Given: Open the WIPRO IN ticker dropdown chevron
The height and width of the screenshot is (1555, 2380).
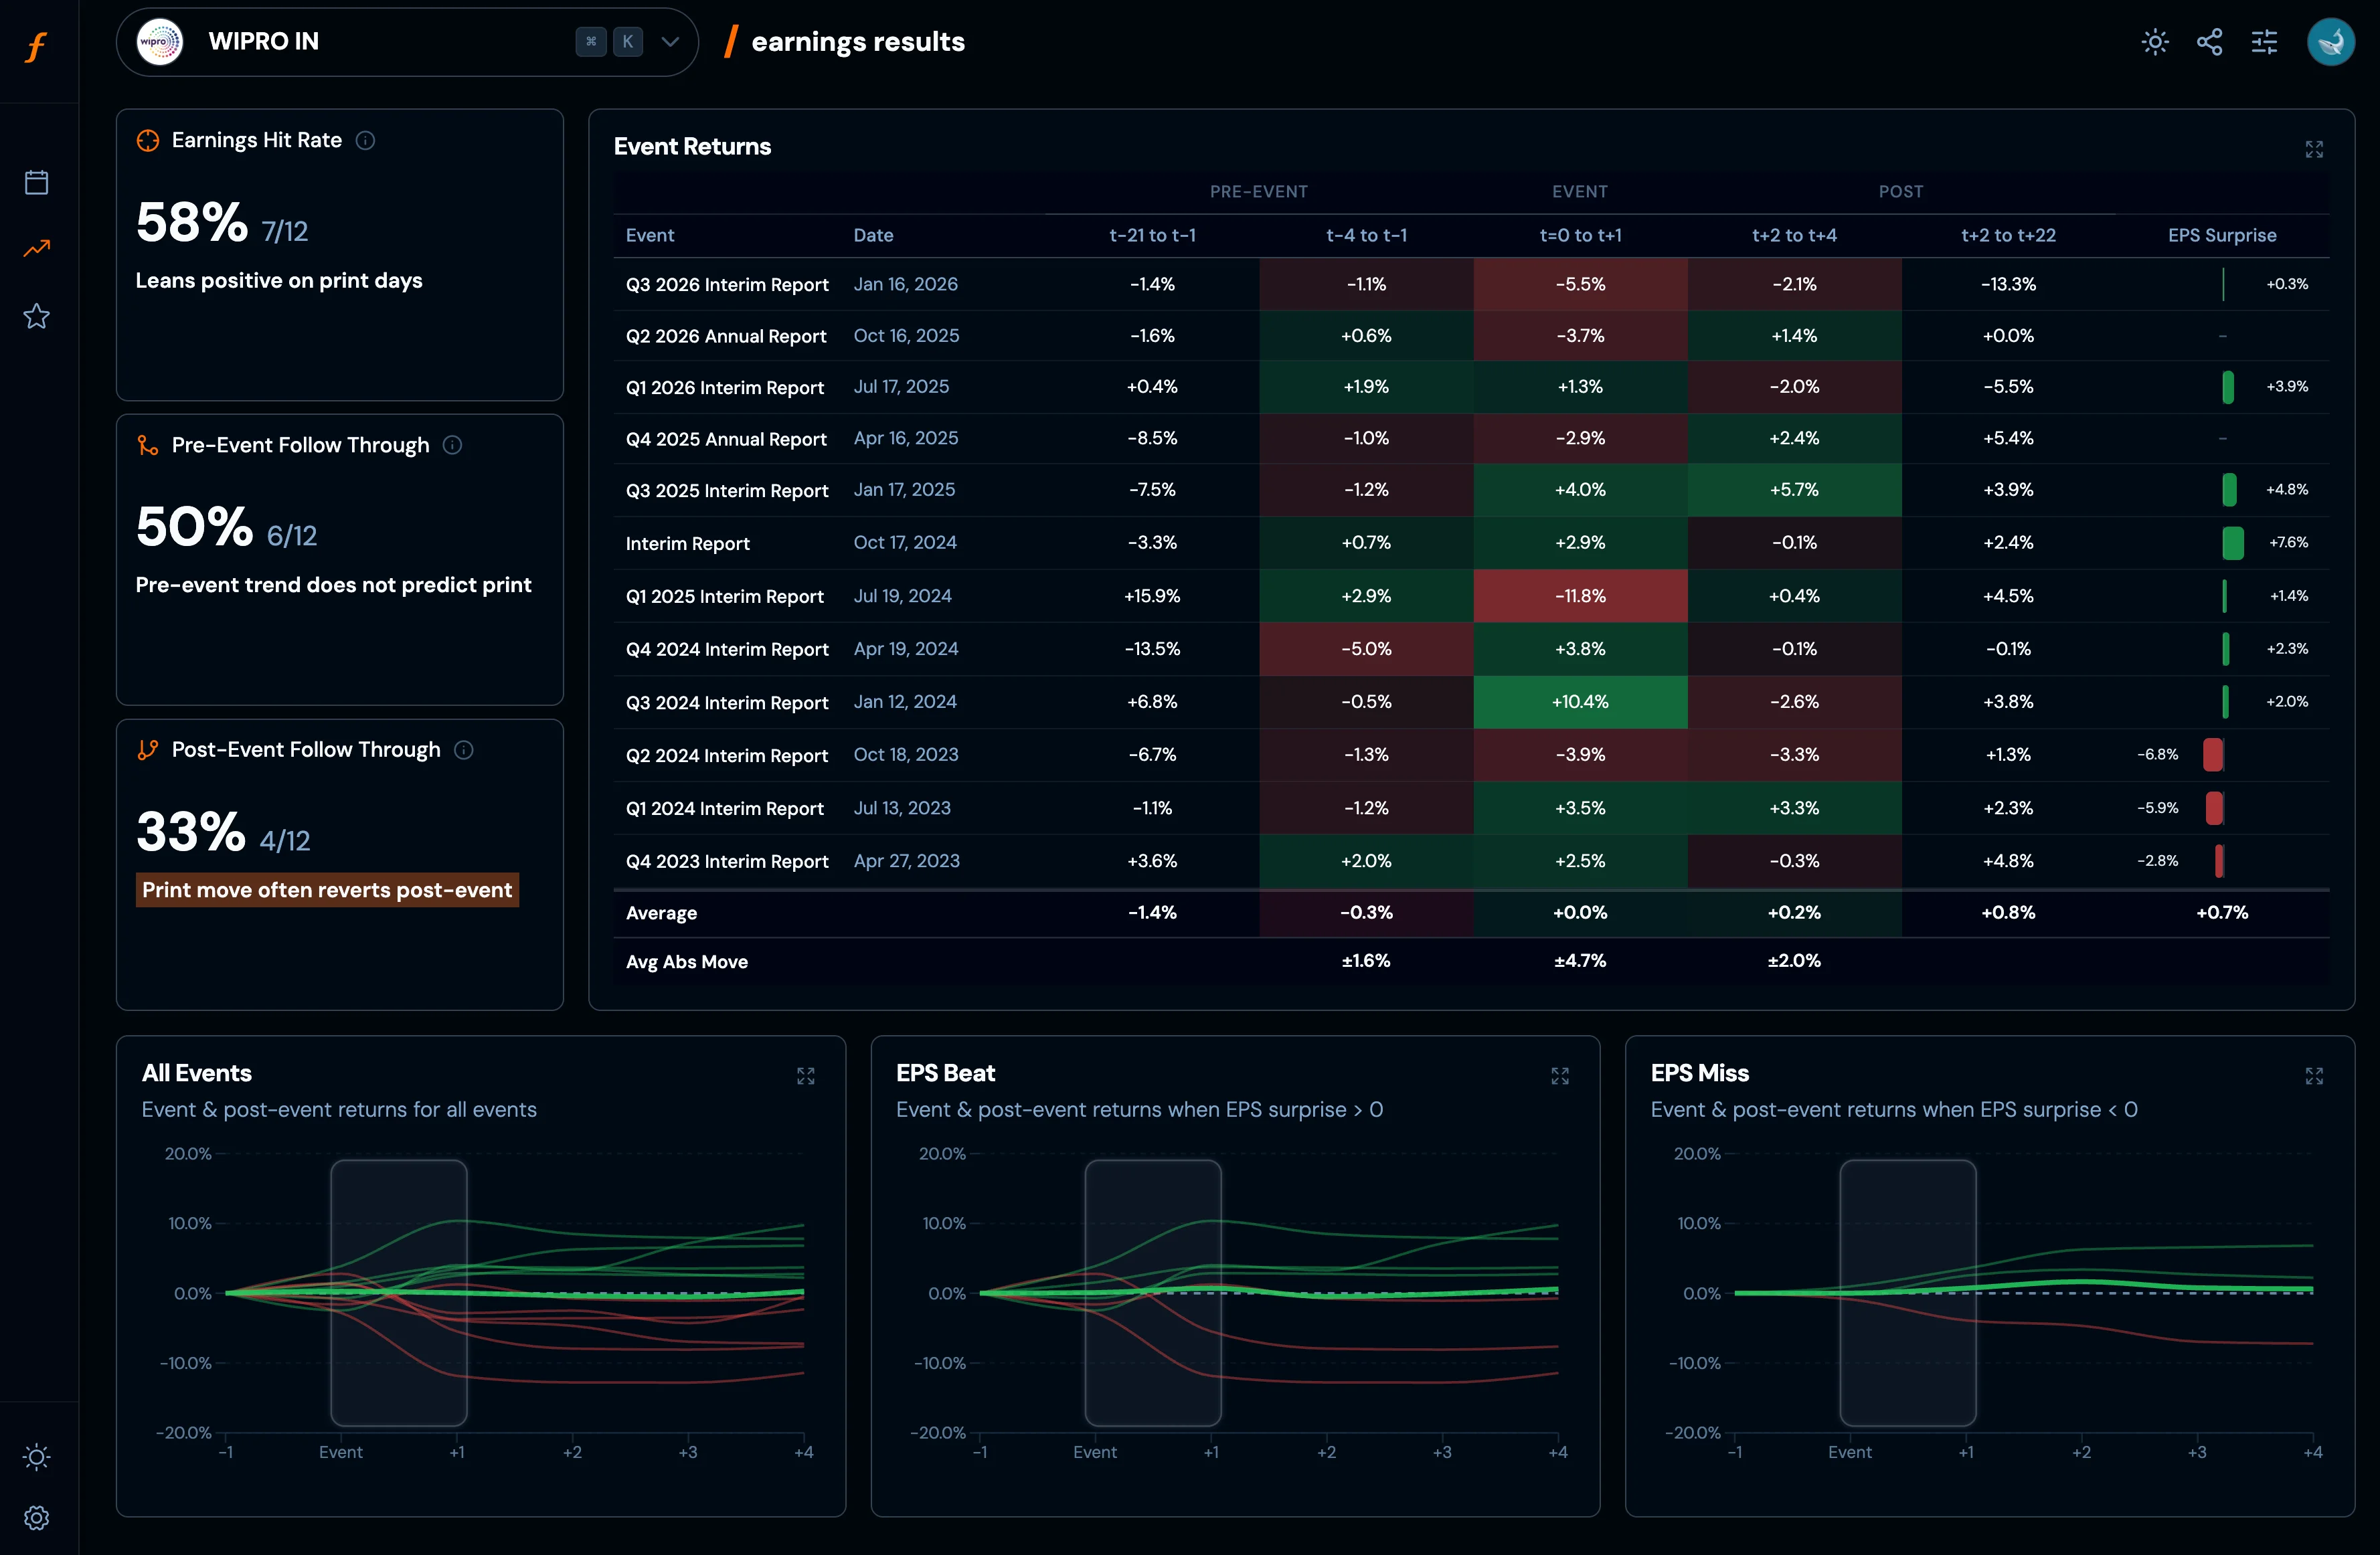Looking at the screenshot, I should 670,42.
